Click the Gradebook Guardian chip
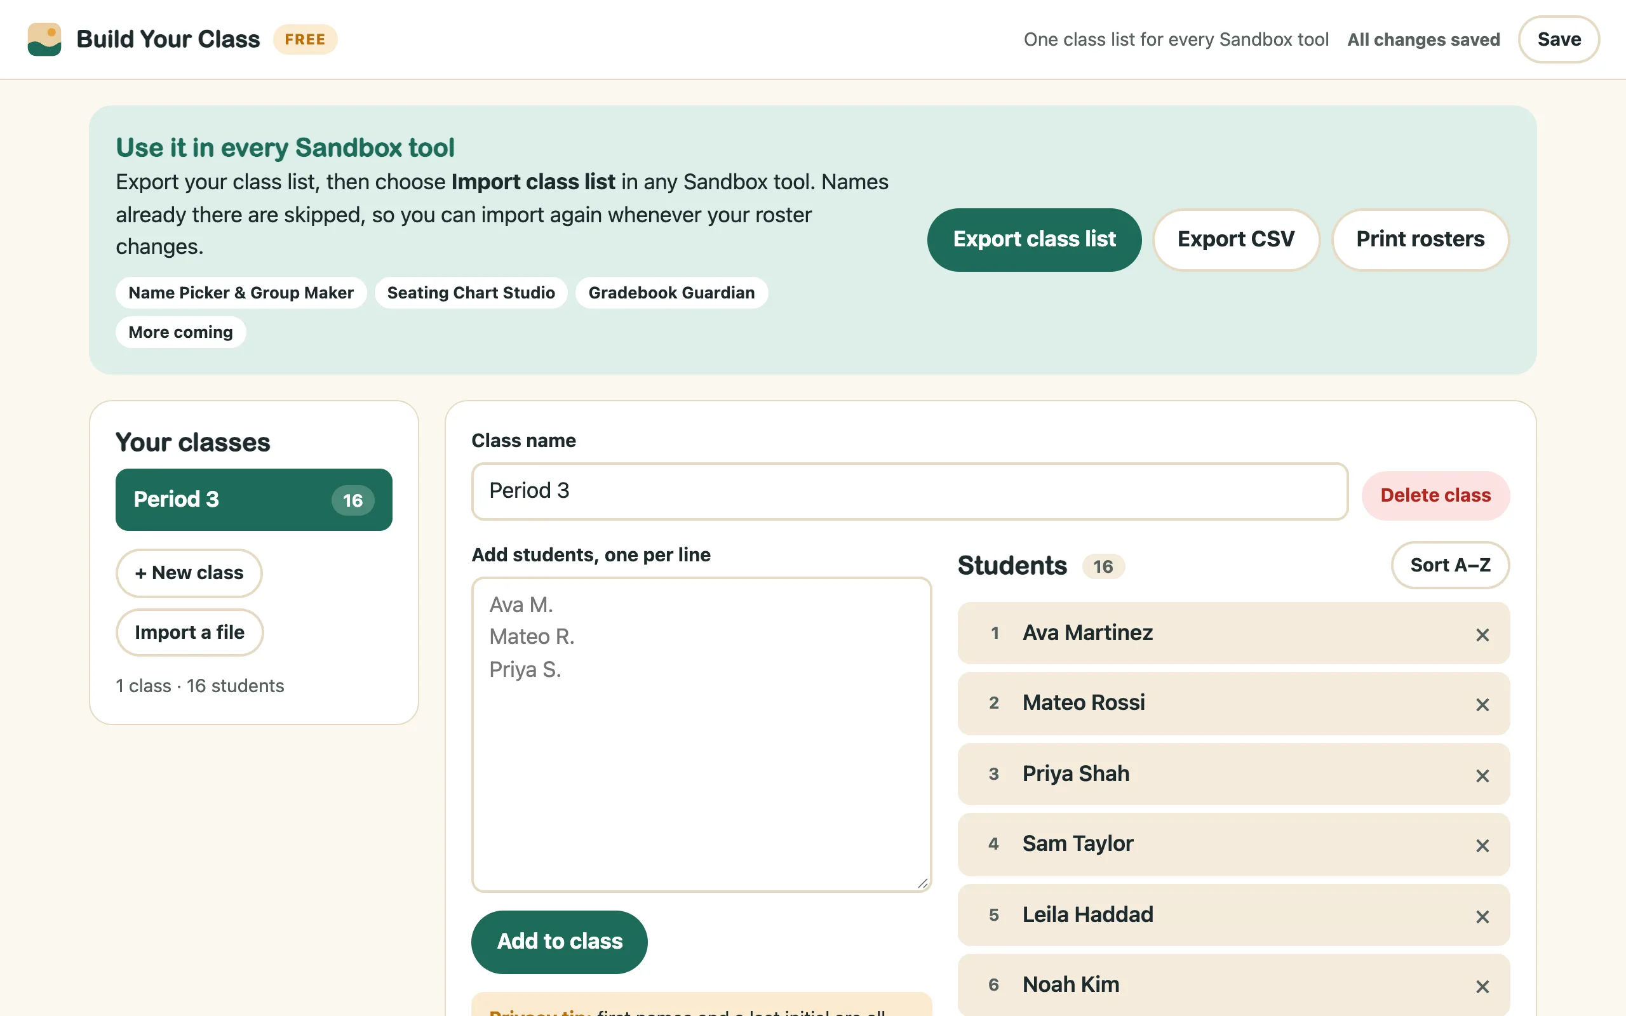 point(671,293)
